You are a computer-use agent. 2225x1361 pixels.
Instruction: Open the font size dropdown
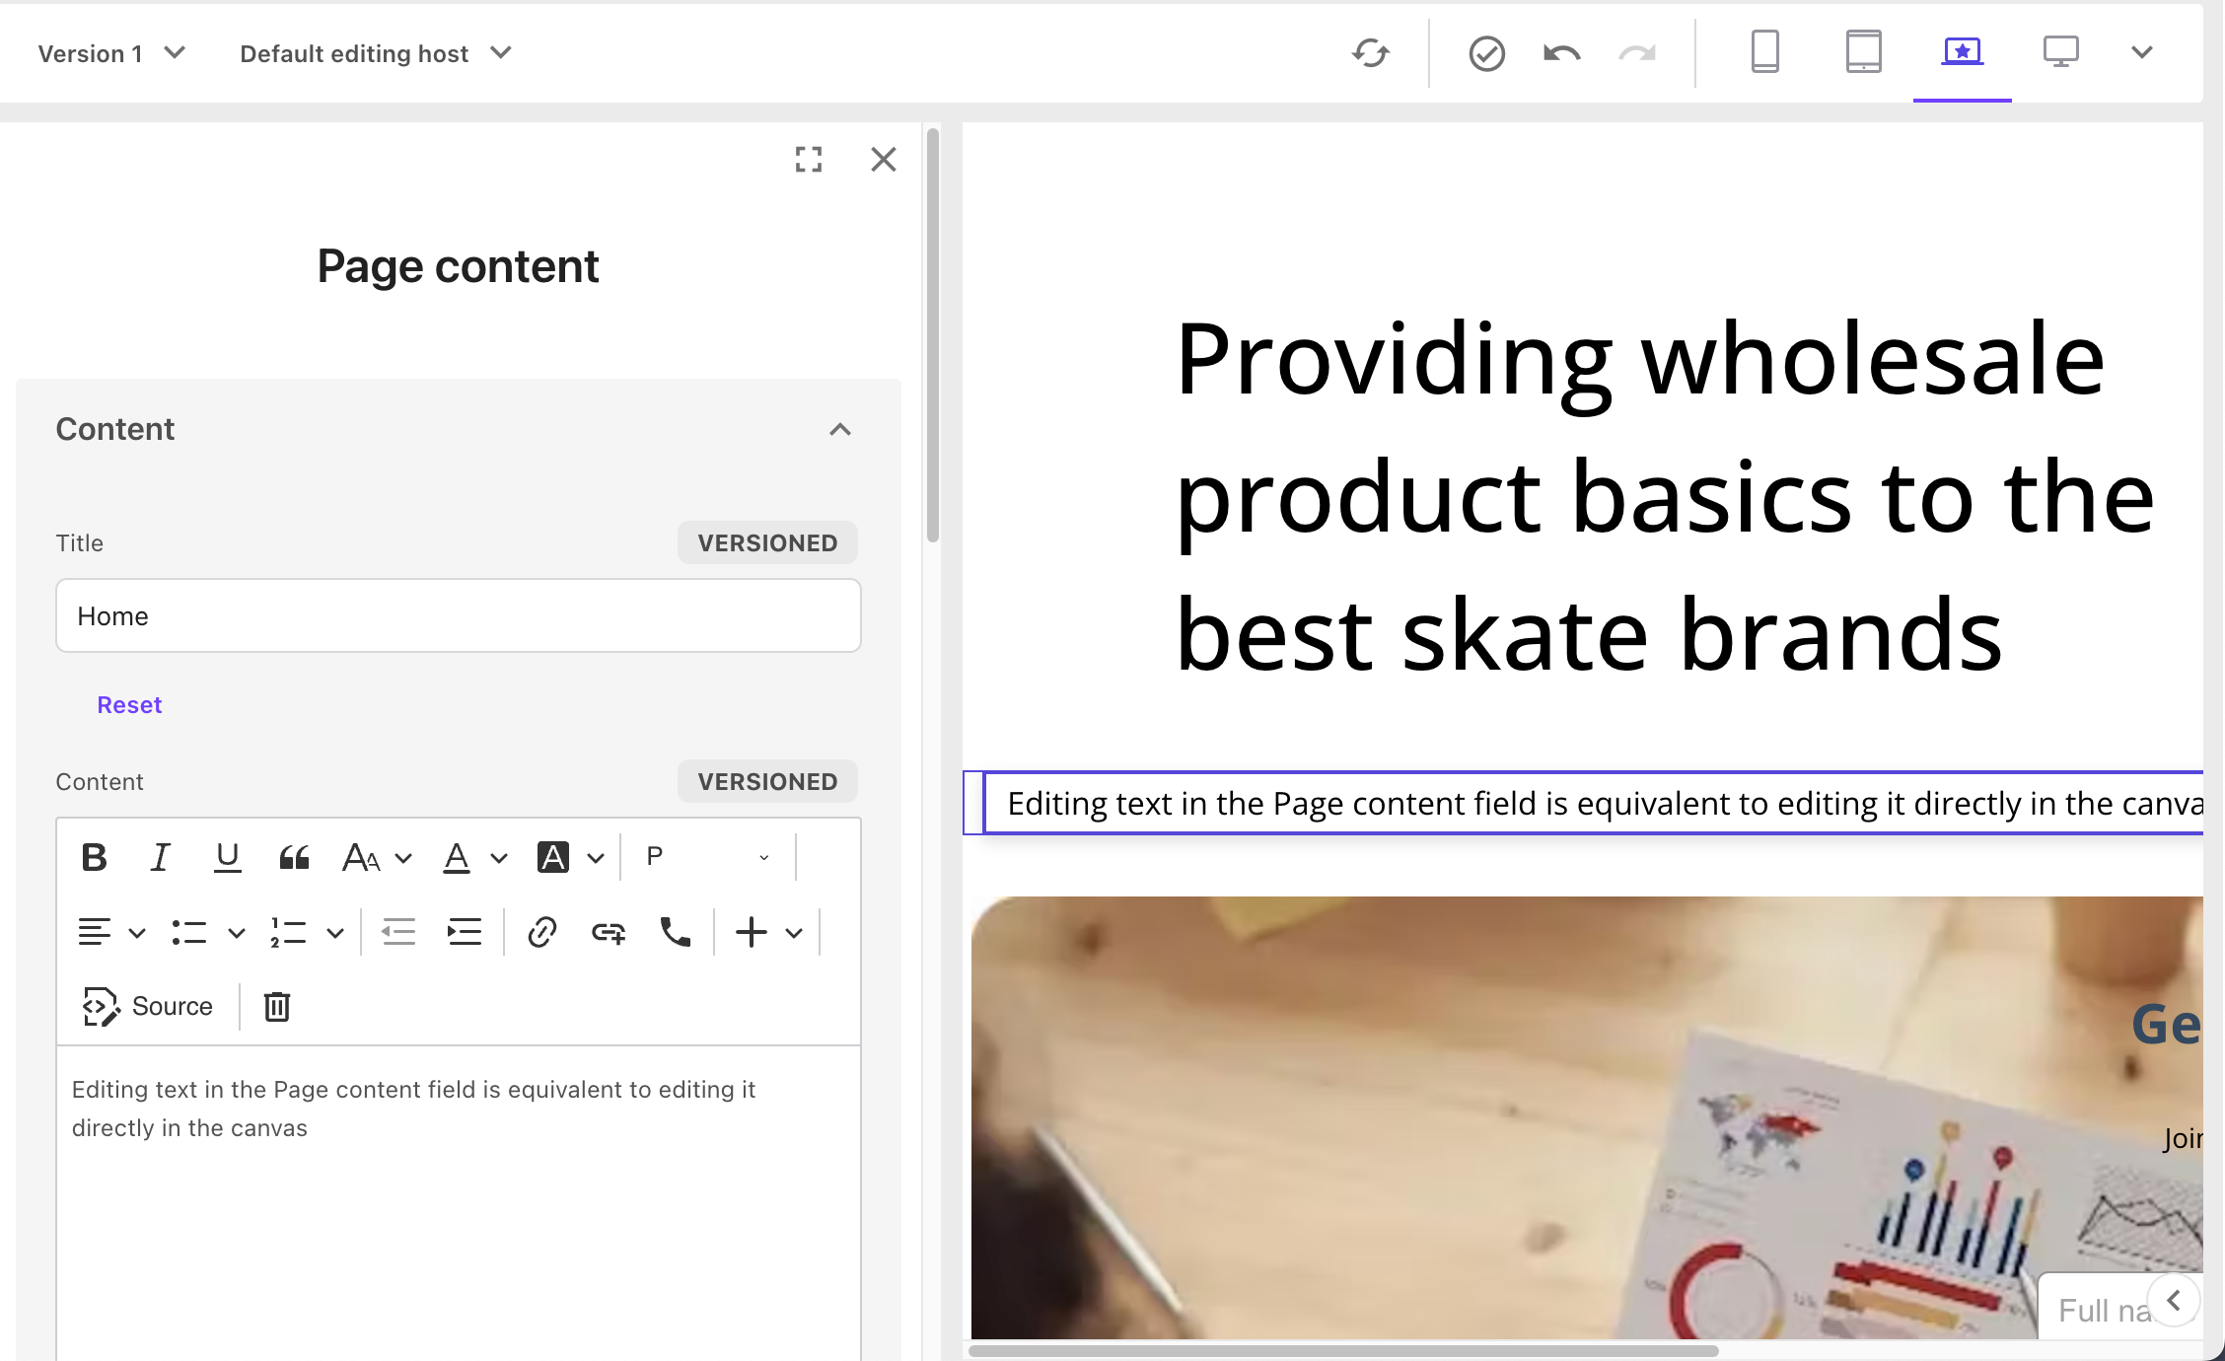[377, 857]
